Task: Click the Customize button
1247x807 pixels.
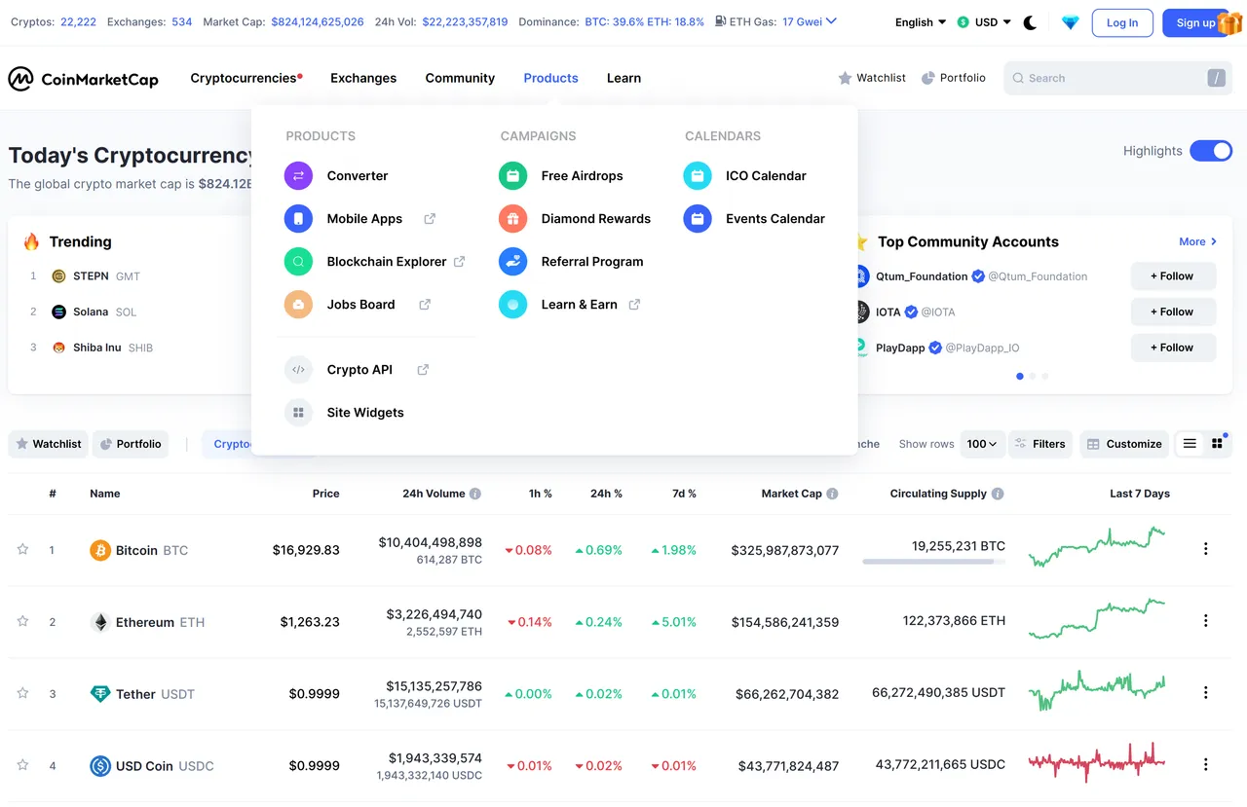Action: click(1124, 444)
